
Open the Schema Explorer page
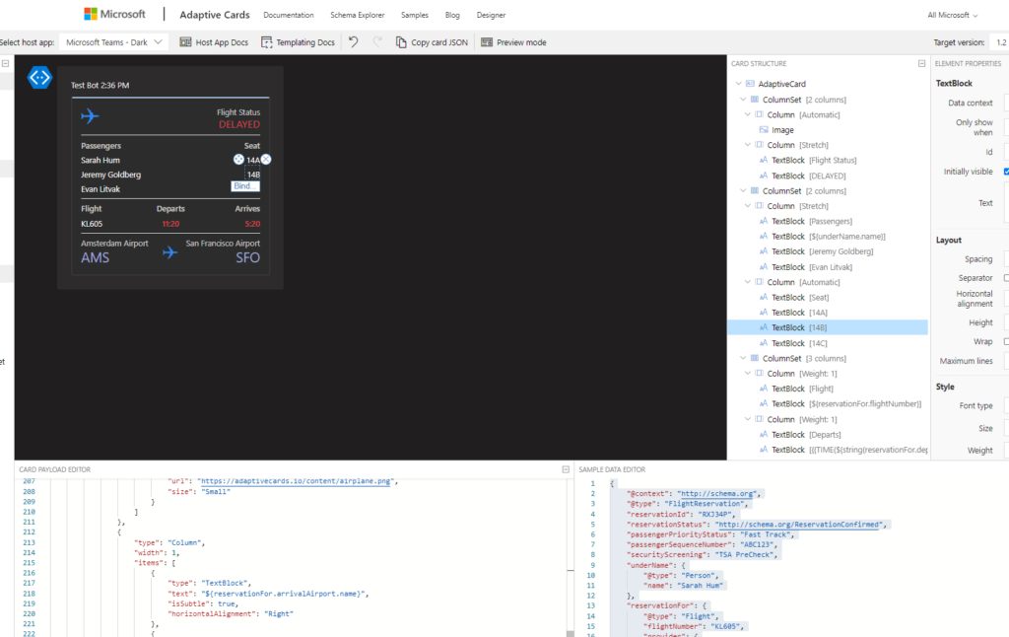click(x=357, y=15)
